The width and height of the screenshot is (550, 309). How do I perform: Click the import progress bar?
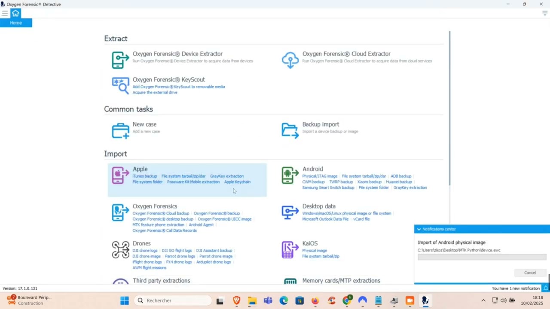point(482,257)
